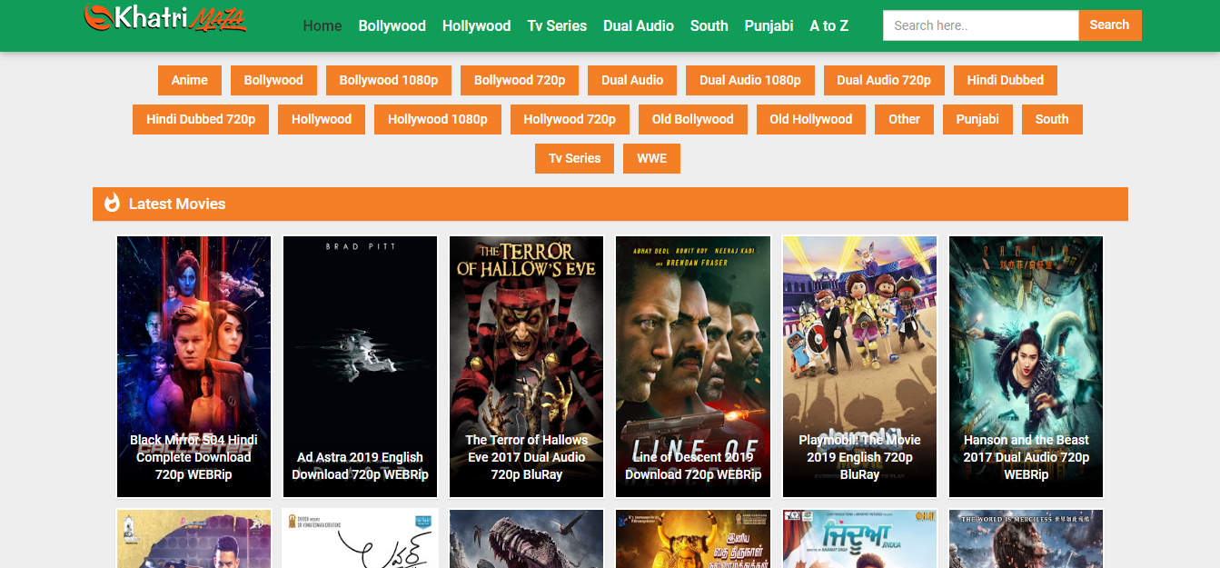Open Punjabi in the top navigation bar

(x=769, y=25)
